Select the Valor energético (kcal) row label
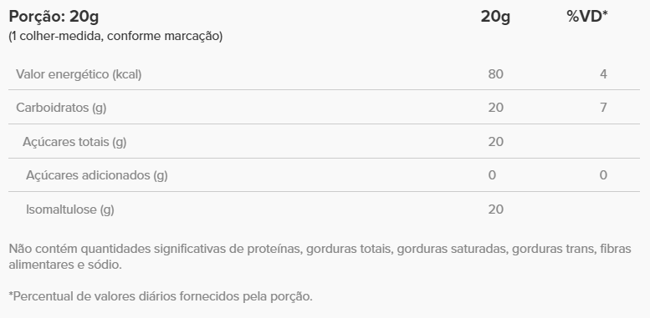 [79, 74]
